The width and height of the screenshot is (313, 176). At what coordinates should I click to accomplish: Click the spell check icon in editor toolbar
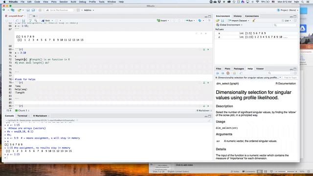30,21
